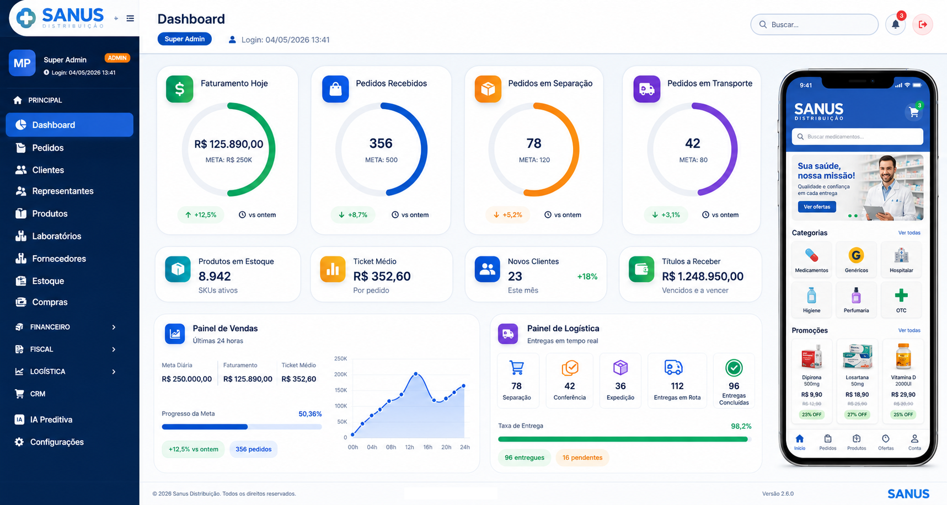Click the Pedidos em Transporte truck icon
The height and width of the screenshot is (505, 947).
tap(647, 89)
